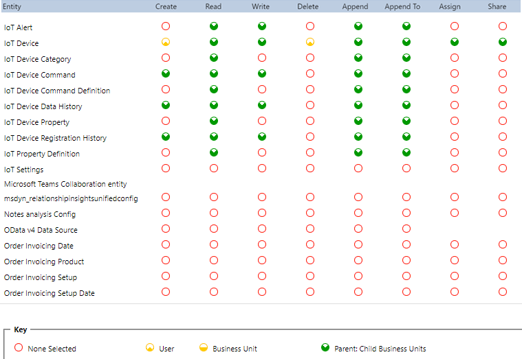This screenshot has width=522, height=359.
Task: Select the IoT Device Category row label
Action: pos(38,59)
